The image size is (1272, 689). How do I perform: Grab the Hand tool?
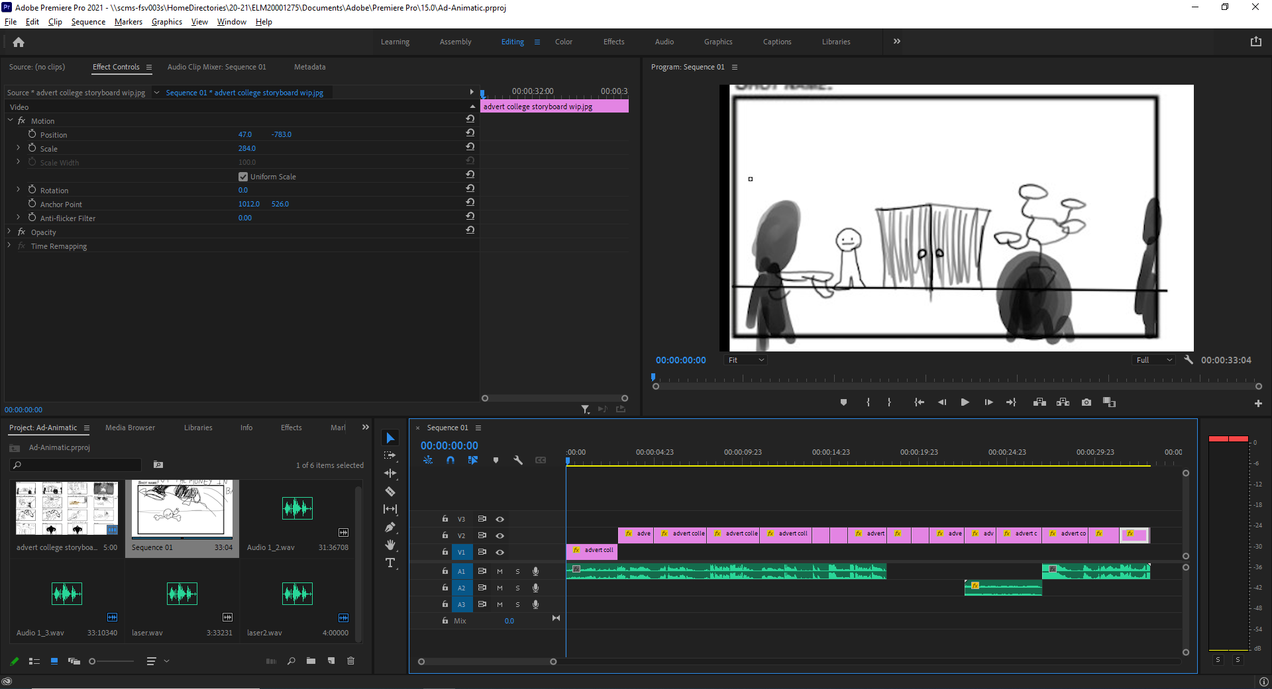click(390, 545)
